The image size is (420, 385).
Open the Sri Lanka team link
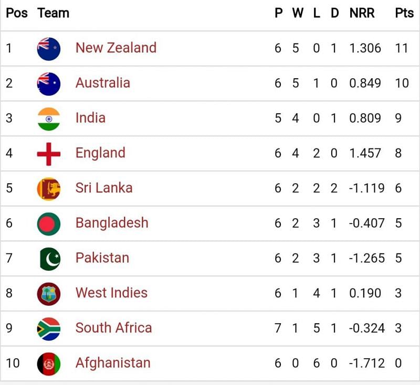coord(104,188)
